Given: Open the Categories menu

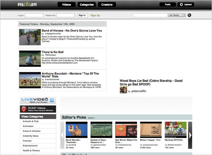Looking at the screenshot, I should 87,4.
